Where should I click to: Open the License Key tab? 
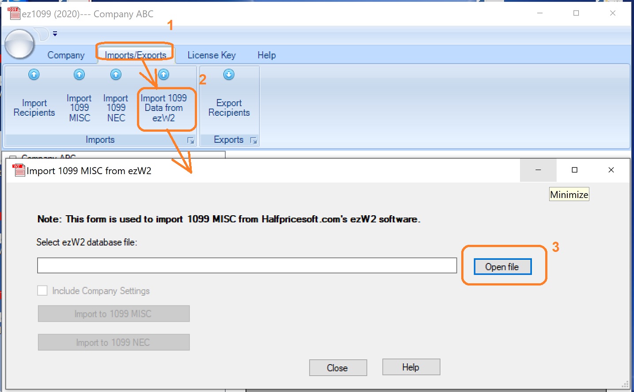(x=211, y=55)
